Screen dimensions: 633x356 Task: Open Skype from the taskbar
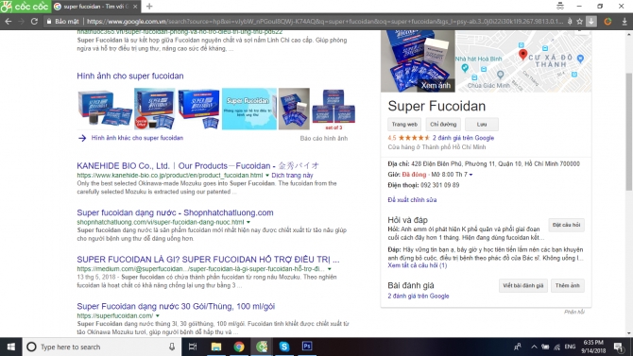pyautogui.click(x=284, y=347)
